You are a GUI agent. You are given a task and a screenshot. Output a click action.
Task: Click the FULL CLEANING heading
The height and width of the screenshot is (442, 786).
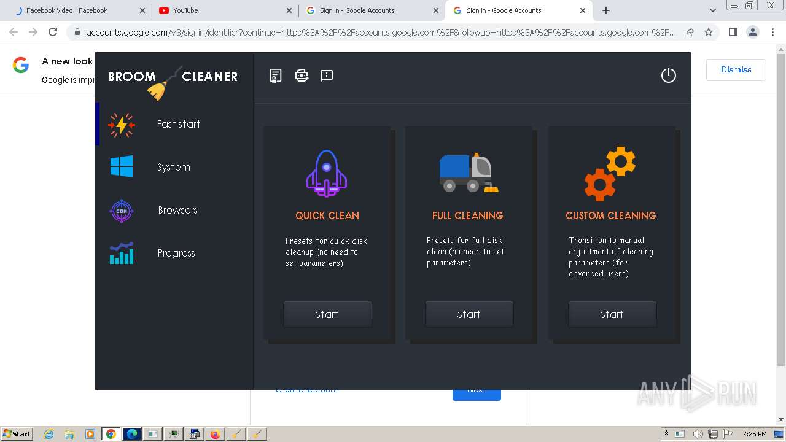click(467, 215)
